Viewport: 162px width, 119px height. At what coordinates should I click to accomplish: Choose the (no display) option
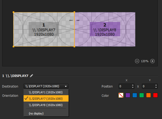(37, 113)
